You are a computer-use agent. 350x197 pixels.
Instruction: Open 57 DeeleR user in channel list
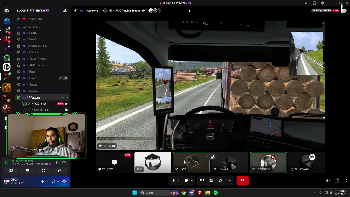coord(45,110)
